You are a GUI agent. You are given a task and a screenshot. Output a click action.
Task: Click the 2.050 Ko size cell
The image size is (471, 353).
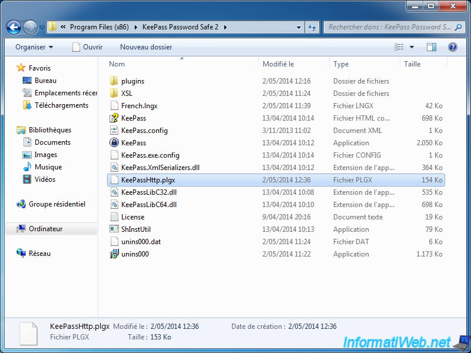429,142
